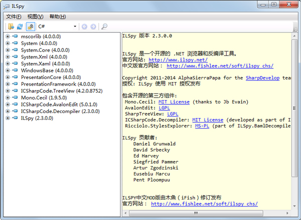The width and height of the screenshot is (301, 220).
Task: Expand the WindowsBase node
Action: [8, 70]
